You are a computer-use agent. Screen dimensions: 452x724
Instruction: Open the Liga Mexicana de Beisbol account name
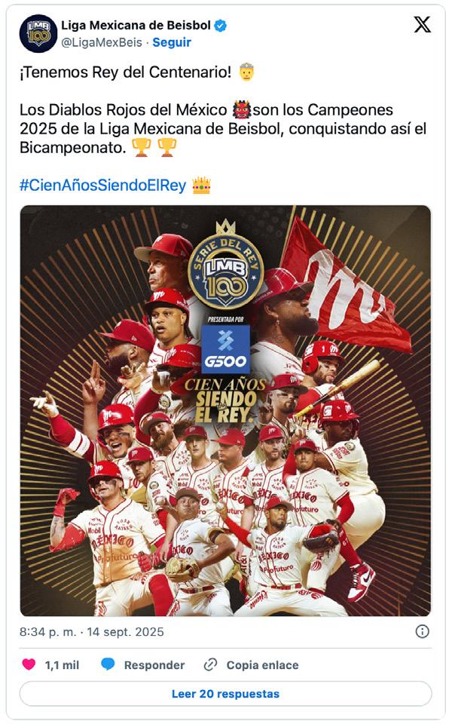(x=136, y=26)
